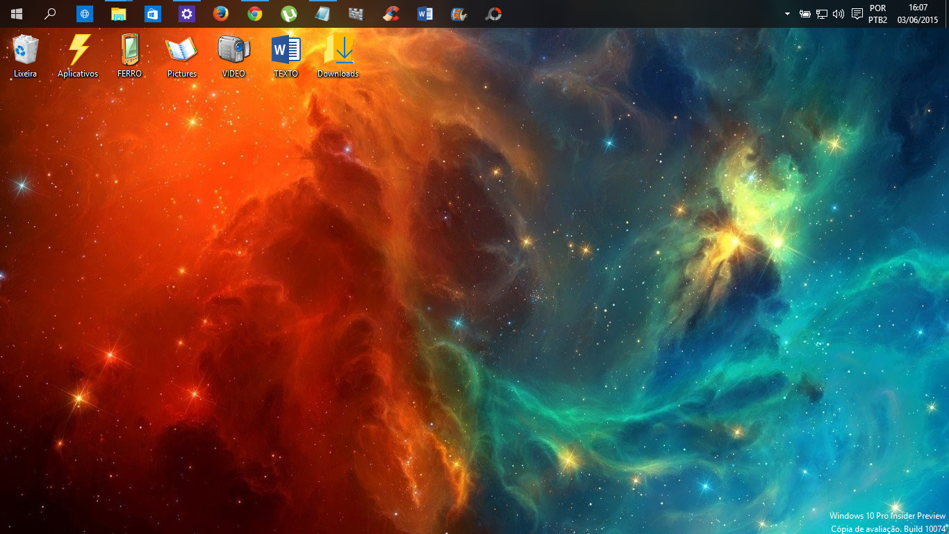Launch Google Chrome from the taskbar

tap(255, 14)
